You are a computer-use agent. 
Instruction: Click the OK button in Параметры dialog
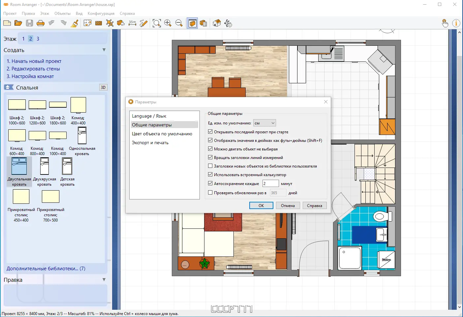261,205
